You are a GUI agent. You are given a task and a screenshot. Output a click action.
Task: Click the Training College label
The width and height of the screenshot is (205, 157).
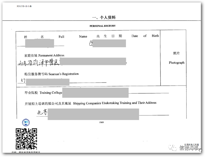pos(43,93)
